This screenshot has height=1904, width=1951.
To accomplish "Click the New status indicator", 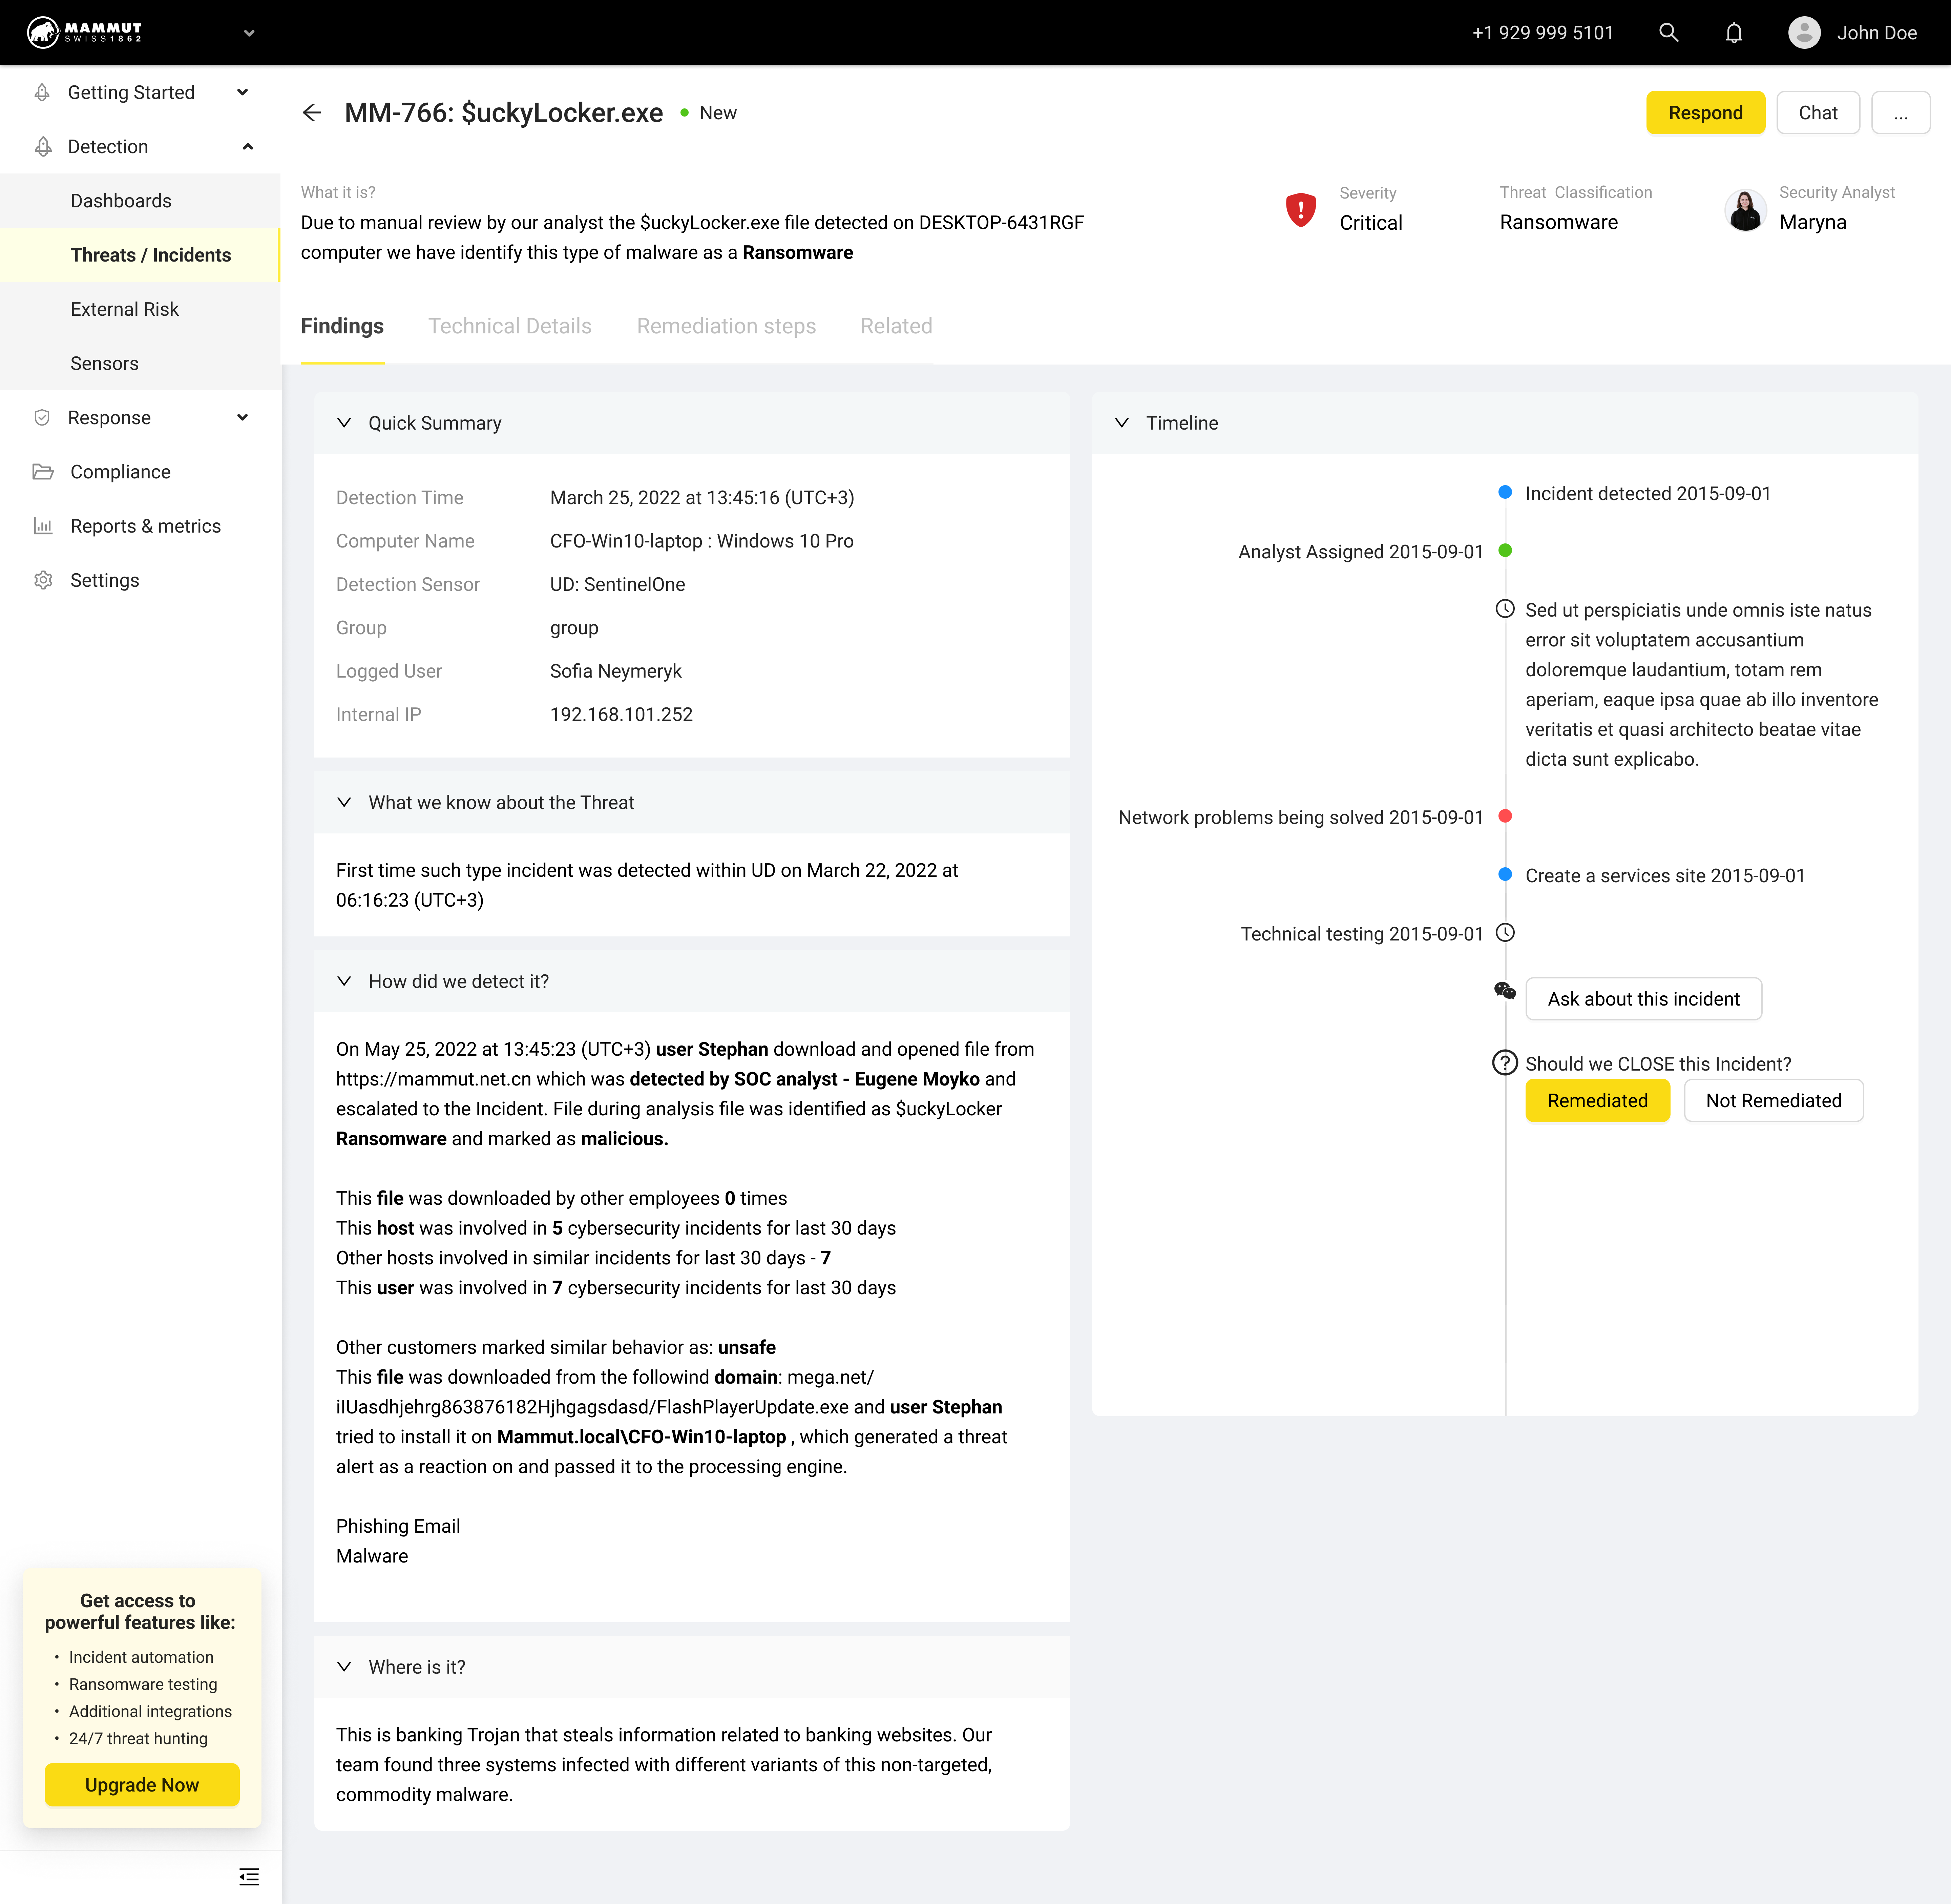I will 708,113.
